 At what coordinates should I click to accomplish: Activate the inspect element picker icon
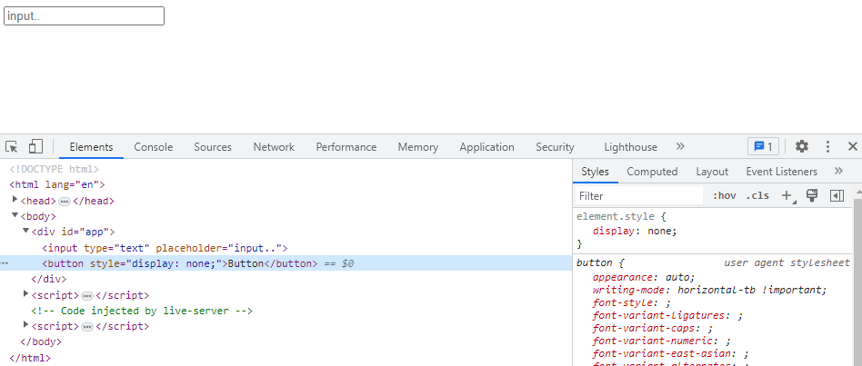coord(12,146)
